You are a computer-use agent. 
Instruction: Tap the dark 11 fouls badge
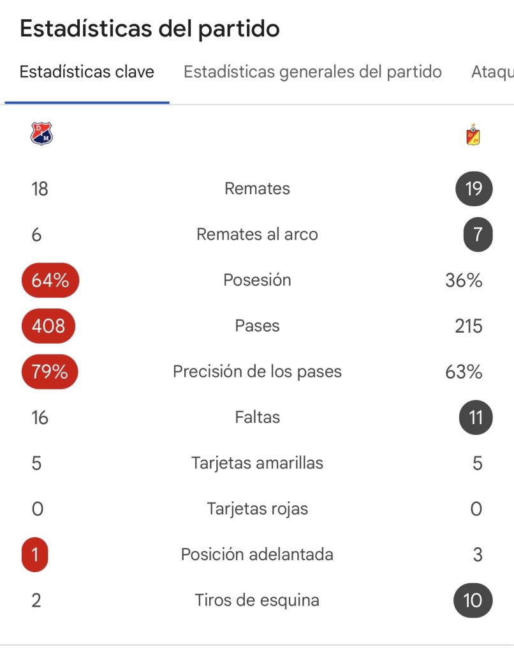tap(476, 418)
